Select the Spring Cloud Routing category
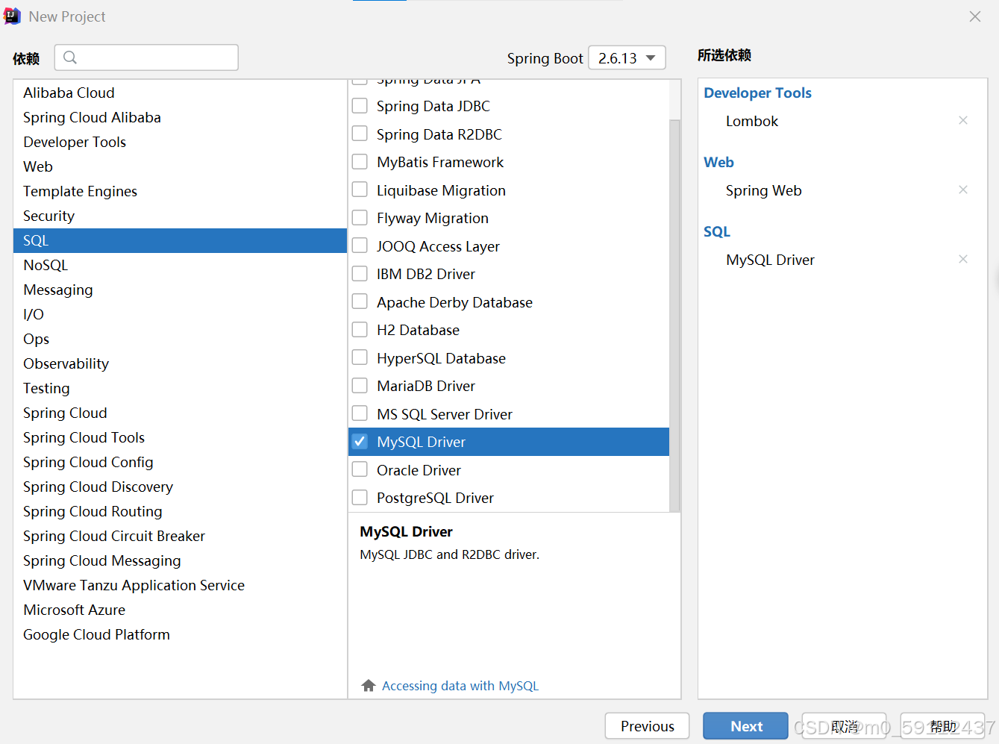Viewport: 999px width, 744px height. point(180,511)
